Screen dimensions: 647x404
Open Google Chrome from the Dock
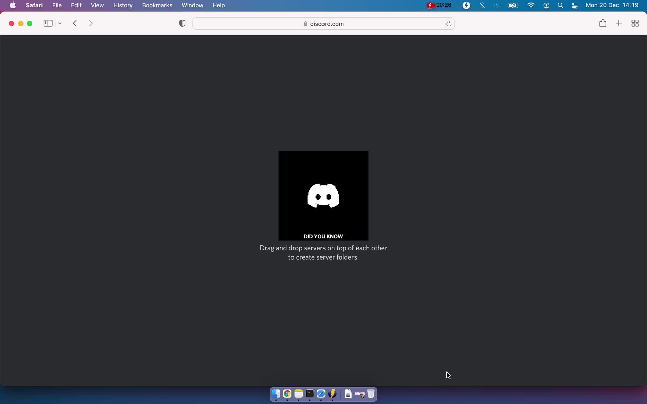287,394
